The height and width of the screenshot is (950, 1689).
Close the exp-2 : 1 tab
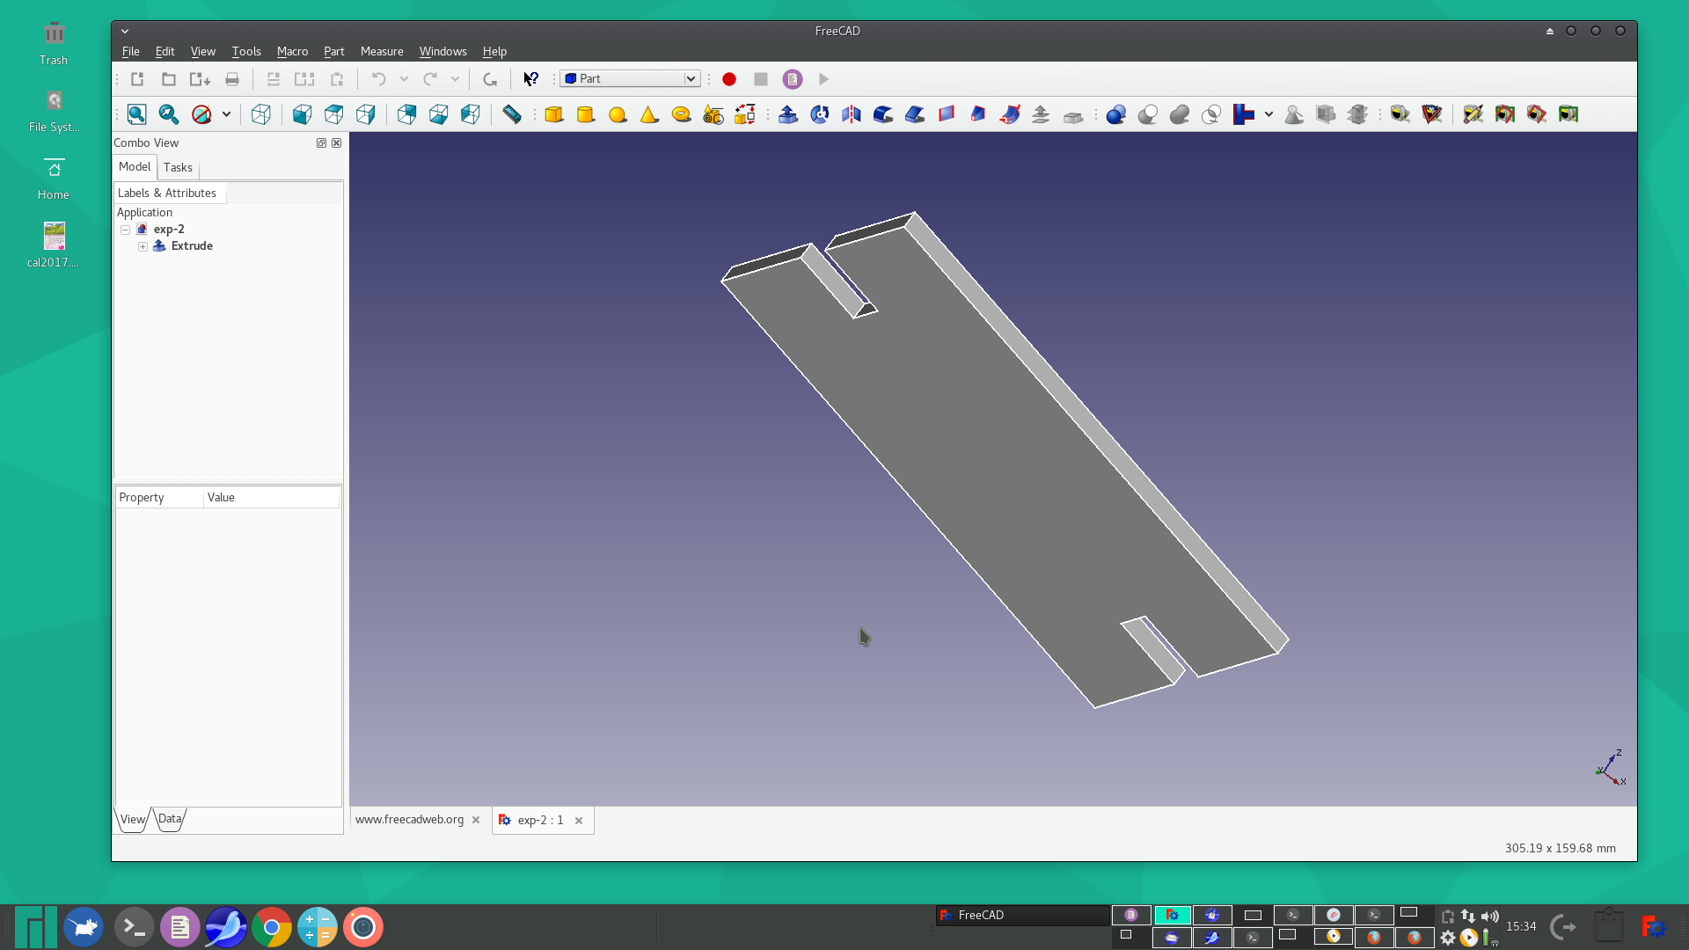[579, 821]
